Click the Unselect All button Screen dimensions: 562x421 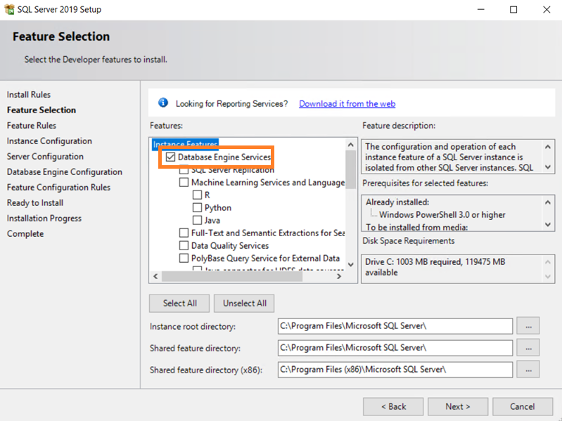coord(245,303)
